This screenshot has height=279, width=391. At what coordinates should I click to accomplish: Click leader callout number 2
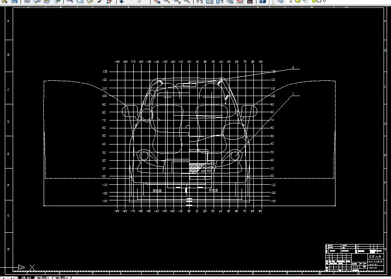[x=293, y=67]
